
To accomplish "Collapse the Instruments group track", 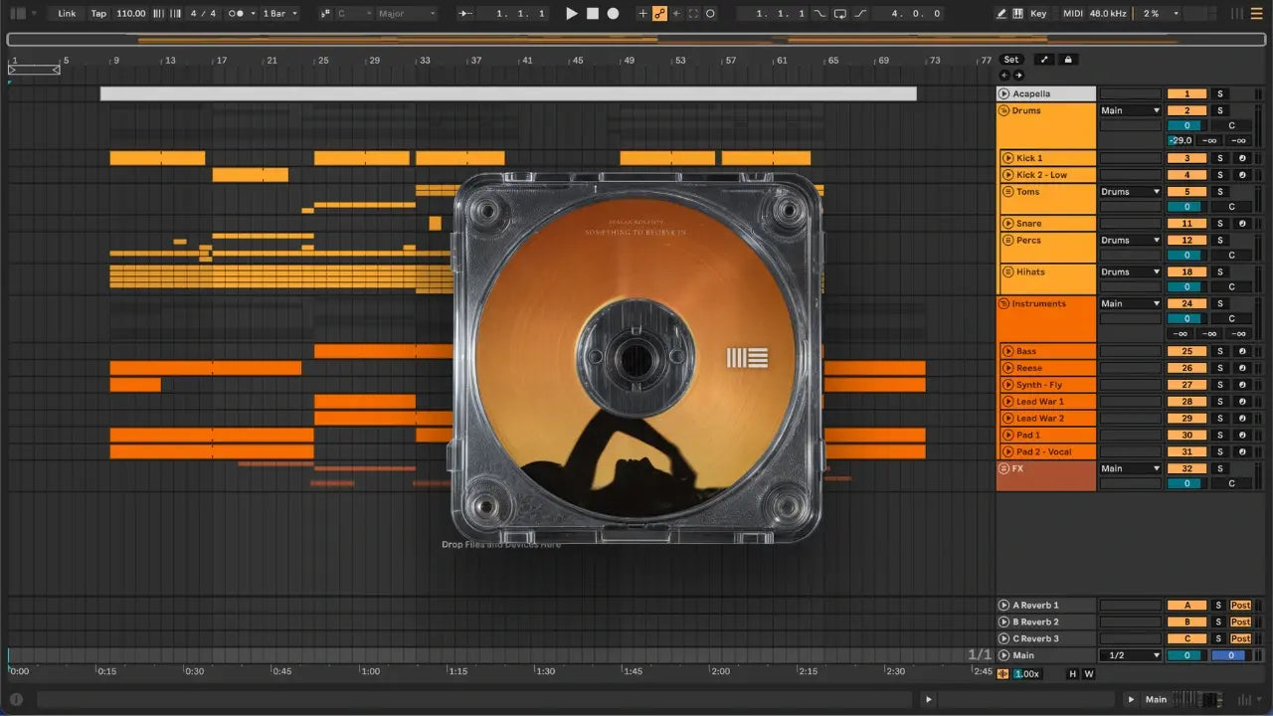I will tap(1004, 304).
